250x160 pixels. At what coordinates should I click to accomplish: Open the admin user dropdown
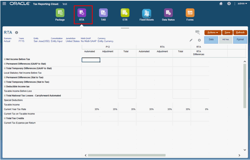[x=242, y=4]
